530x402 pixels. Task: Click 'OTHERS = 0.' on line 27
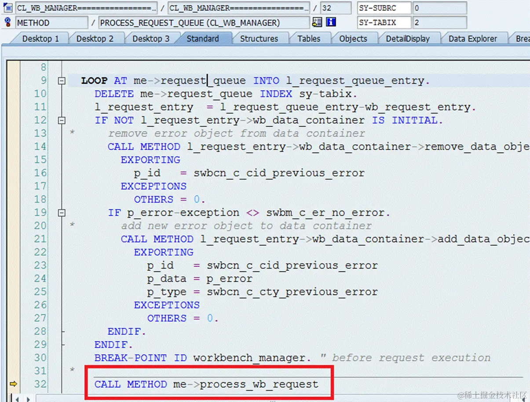[183, 318]
